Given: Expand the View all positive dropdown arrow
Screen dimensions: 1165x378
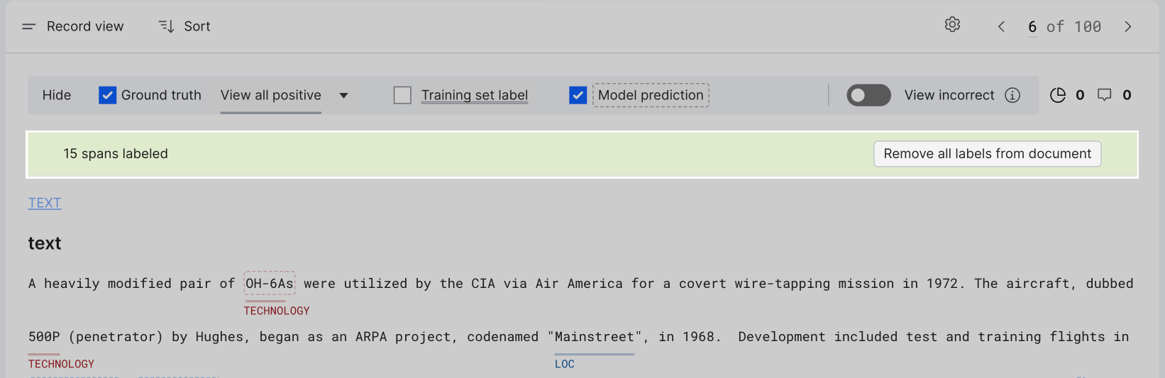Looking at the screenshot, I should point(343,95).
